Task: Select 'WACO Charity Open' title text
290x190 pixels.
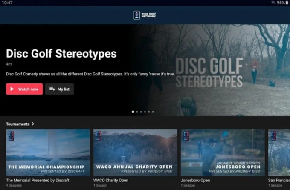Action: (111, 180)
